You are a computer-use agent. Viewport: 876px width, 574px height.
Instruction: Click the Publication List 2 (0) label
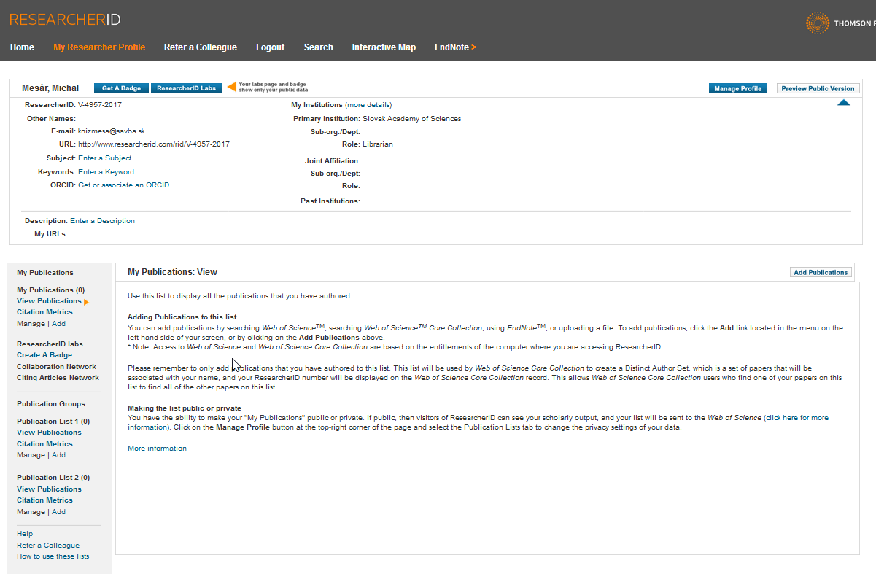tap(53, 478)
